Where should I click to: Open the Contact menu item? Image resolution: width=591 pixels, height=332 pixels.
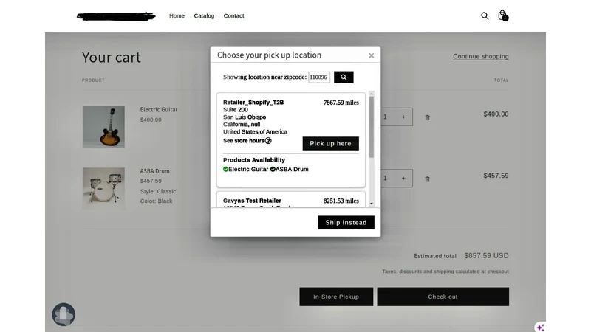[x=233, y=15]
